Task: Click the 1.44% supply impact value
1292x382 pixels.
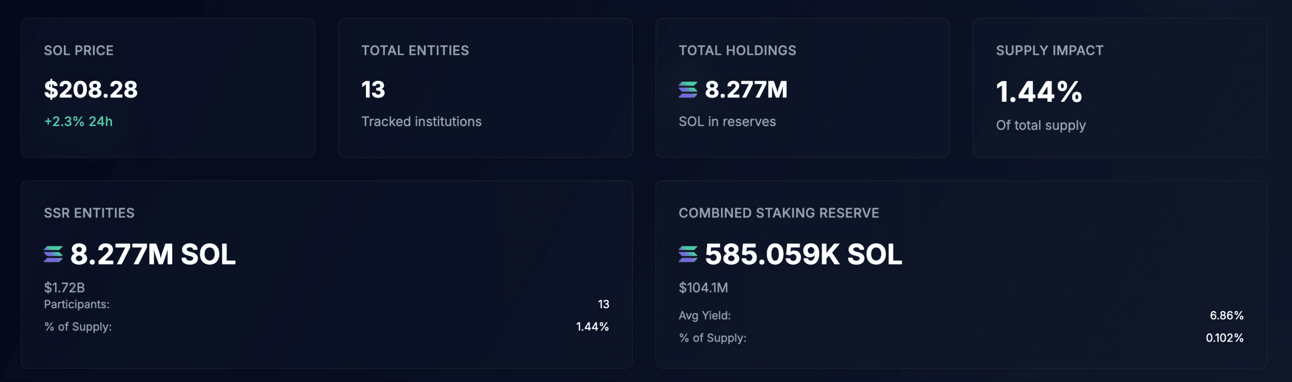Action: pos(1039,92)
